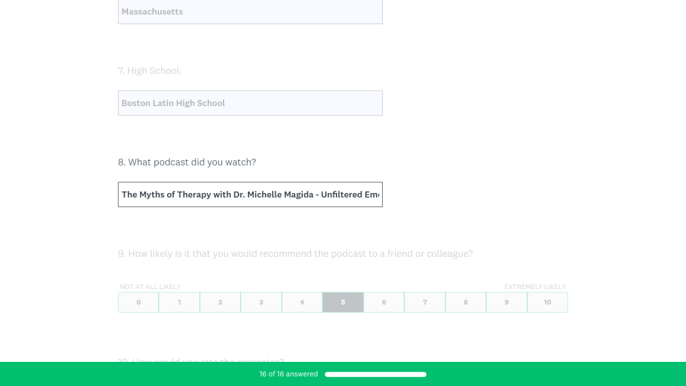The width and height of the screenshot is (686, 386).
Task: Select rating 1 on recommendation scale
Action: coord(180,302)
